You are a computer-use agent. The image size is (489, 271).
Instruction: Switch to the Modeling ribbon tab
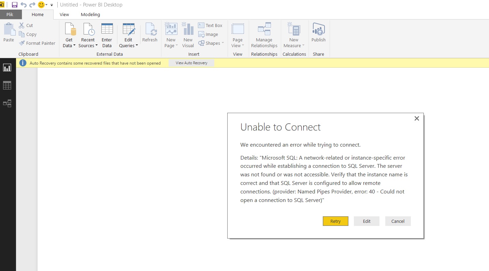90,14
